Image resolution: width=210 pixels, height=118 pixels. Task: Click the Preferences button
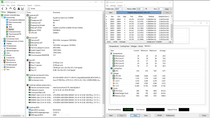click(x=170, y=115)
